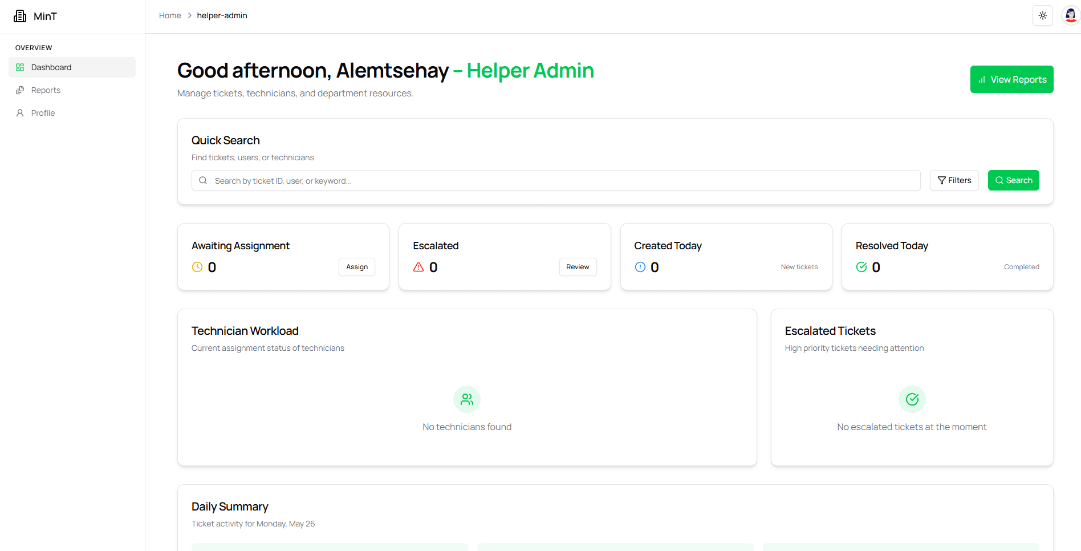This screenshot has width=1081, height=551.
Task: Click Review on the Escalated card
Action: (x=578, y=266)
